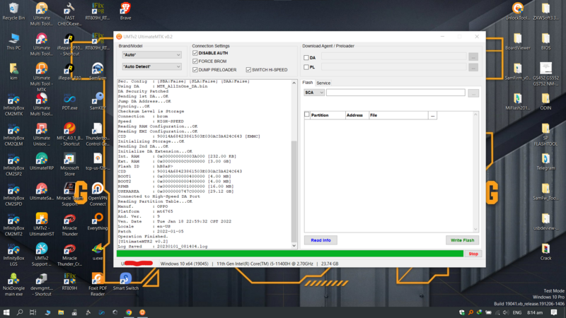Image resolution: width=566 pixels, height=318 pixels.
Task: Enable the DA checkbox
Action: click(306, 58)
